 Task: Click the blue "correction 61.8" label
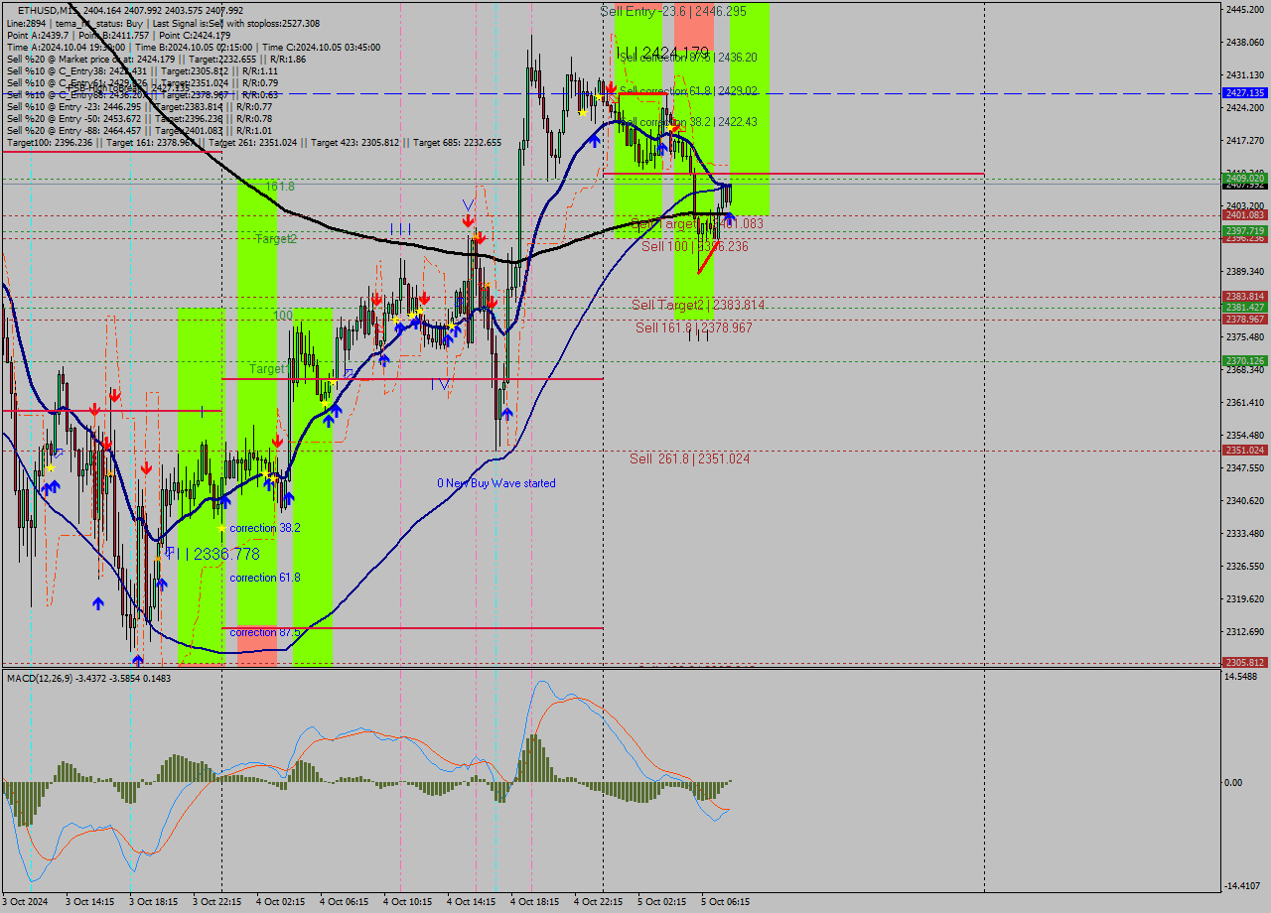(265, 578)
